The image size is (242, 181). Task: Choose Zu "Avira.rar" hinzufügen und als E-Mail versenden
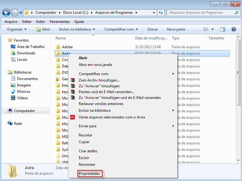pos(120,98)
